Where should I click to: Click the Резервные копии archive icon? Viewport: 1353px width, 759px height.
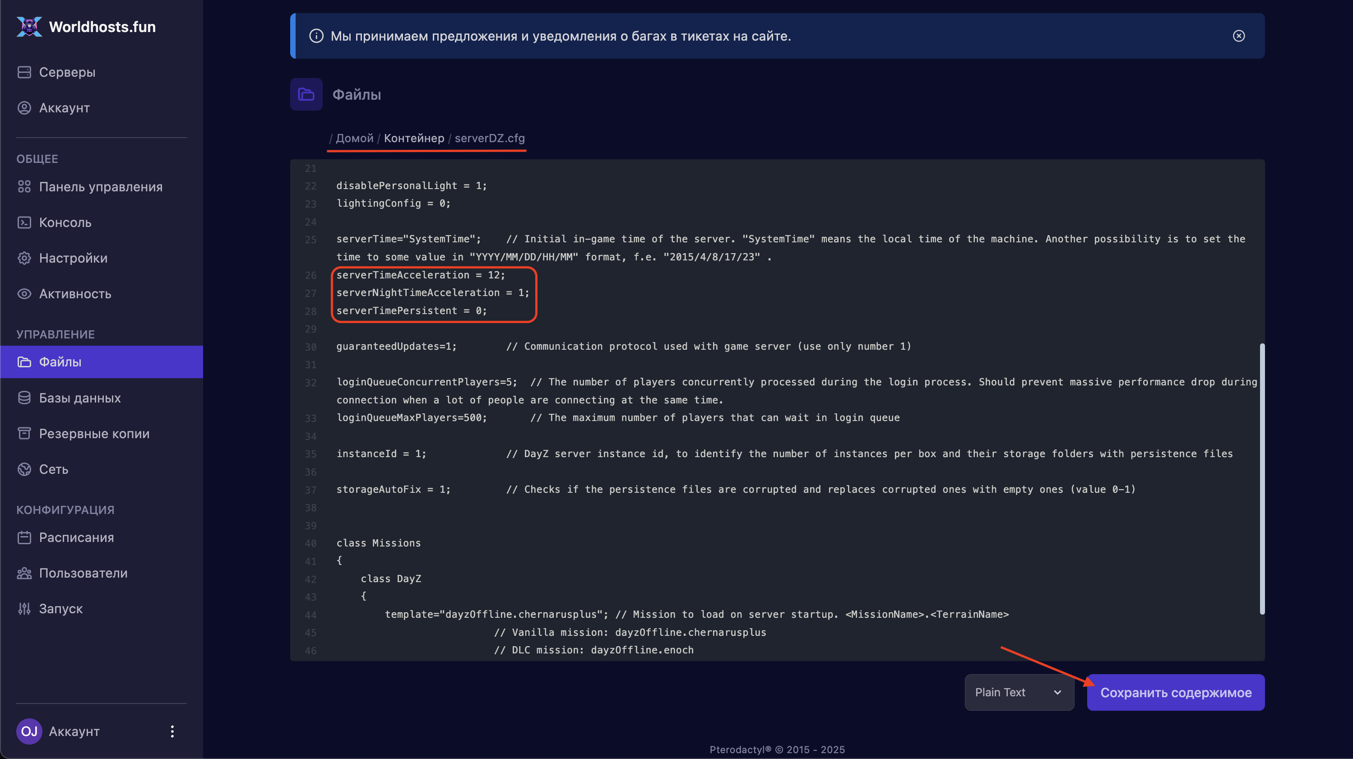pyautogui.click(x=24, y=433)
